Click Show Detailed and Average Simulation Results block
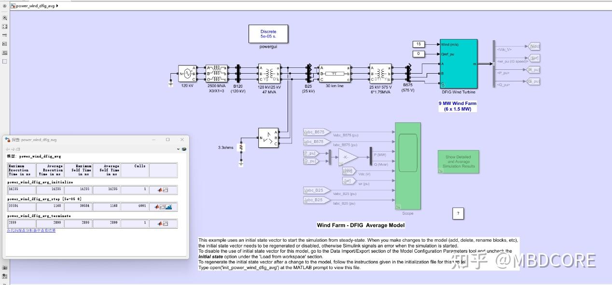The image size is (612, 285). (x=458, y=162)
